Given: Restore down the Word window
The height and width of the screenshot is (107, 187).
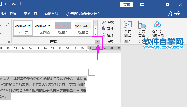Looking at the screenshot, I should [168, 4].
